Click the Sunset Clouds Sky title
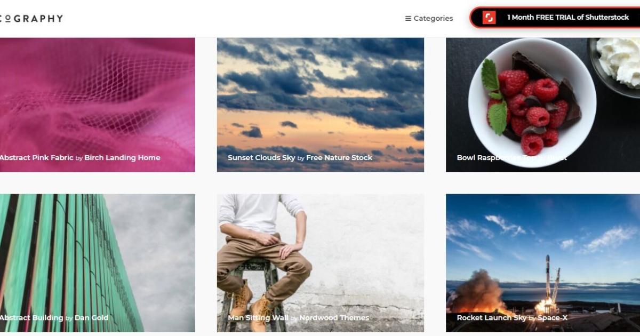This screenshot has width=640, height=336. point(261,158)
